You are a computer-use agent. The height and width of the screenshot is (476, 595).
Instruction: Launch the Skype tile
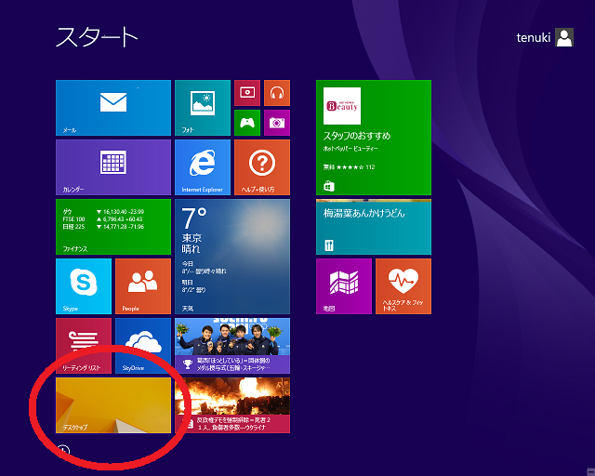[x=83, y=286]
